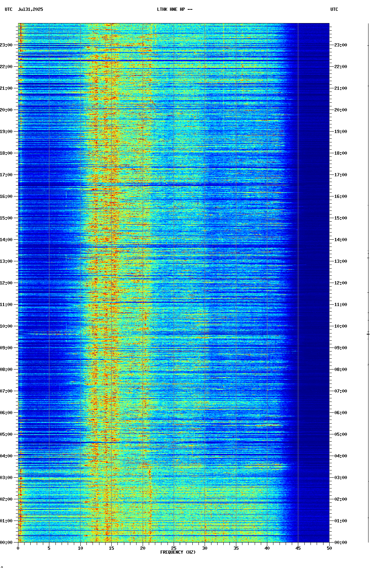384x571 pixels.
Task: Click the 19:00 label on the right time axis
Action: 341,132
